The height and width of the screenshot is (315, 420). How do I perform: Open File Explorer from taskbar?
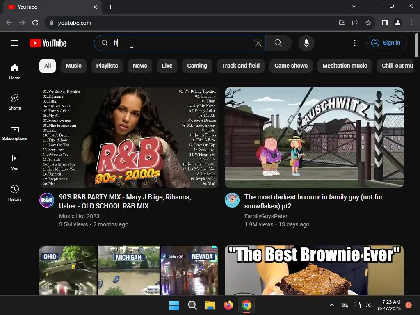[210, 305]
